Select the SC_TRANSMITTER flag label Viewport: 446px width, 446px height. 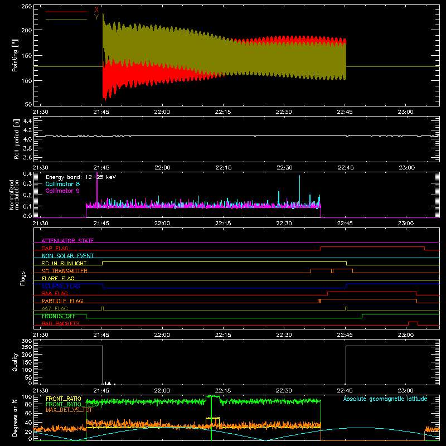coord(65,271)
